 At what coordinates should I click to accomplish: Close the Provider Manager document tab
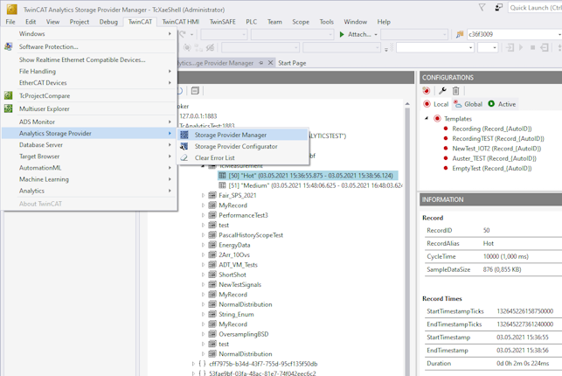point(271,63)
